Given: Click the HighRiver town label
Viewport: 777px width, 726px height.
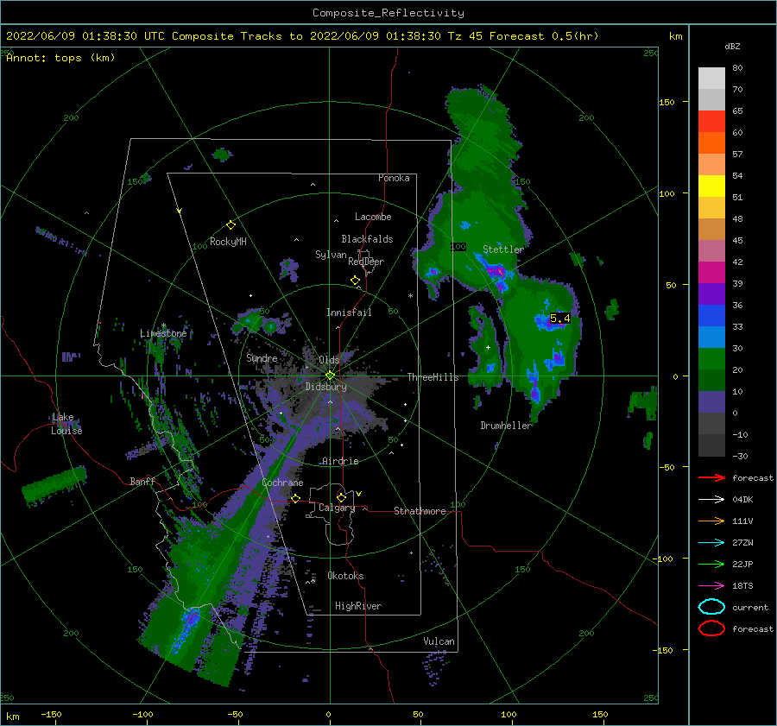Looking at the screenshot, I should [358, 606].
